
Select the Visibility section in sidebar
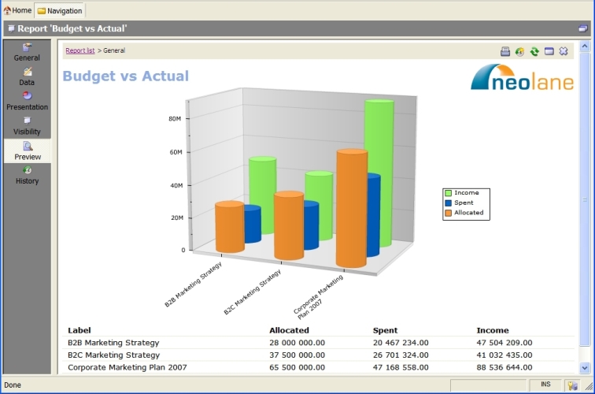[x=27, y=126]
